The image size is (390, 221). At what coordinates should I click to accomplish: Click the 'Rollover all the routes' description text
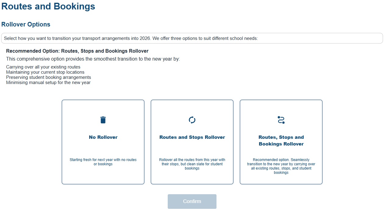(x=192, y=164)
